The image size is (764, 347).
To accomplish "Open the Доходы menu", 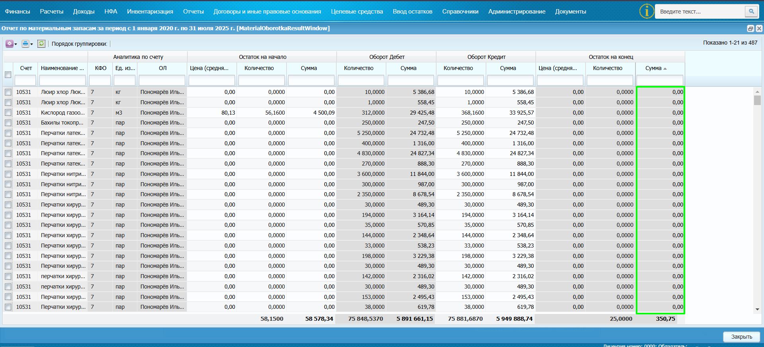I will tap(84, 12).
